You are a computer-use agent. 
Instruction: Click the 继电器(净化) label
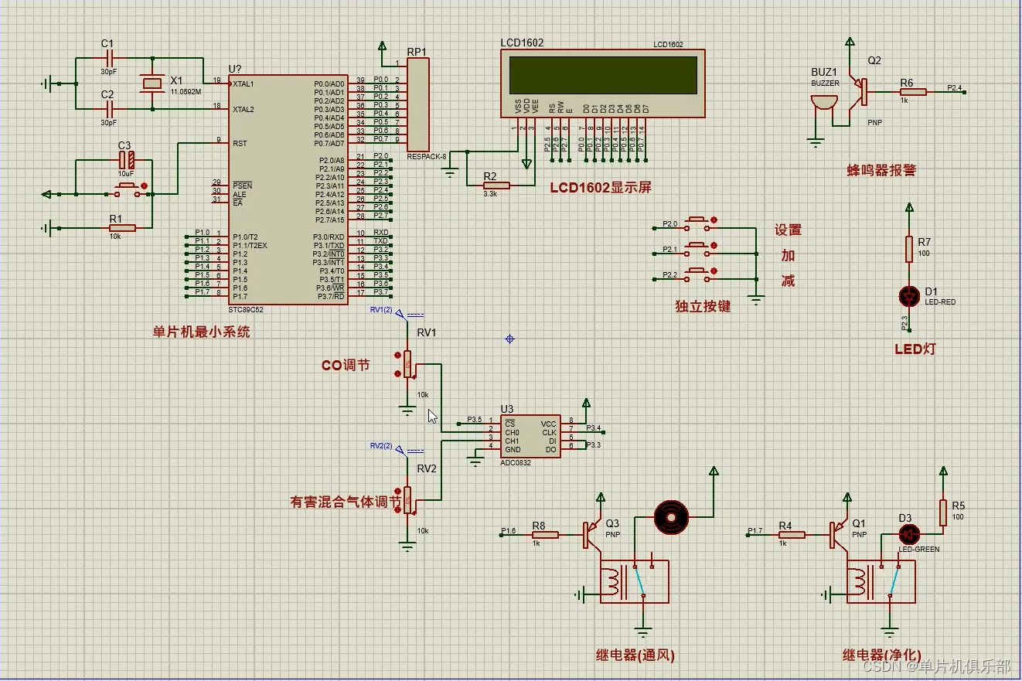click(882, 655)
